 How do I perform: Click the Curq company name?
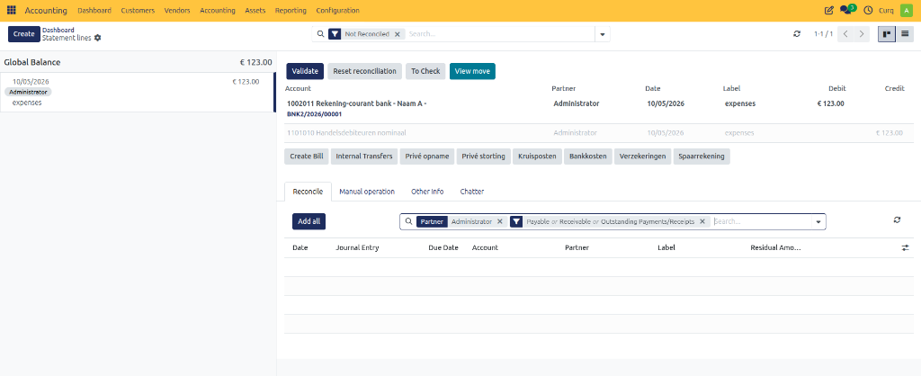click(886, 11)
